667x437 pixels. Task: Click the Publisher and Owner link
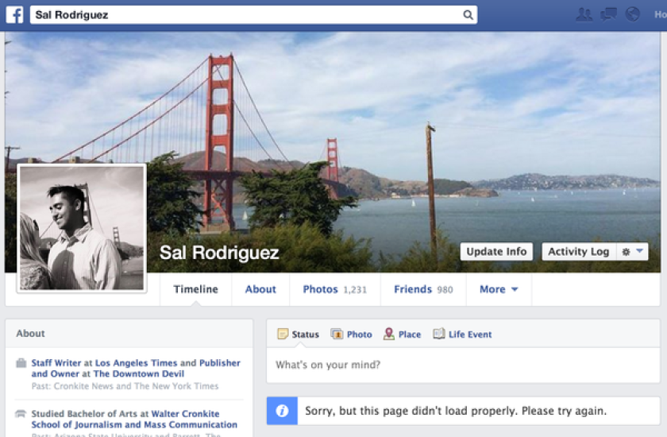[x=136, y=369]
